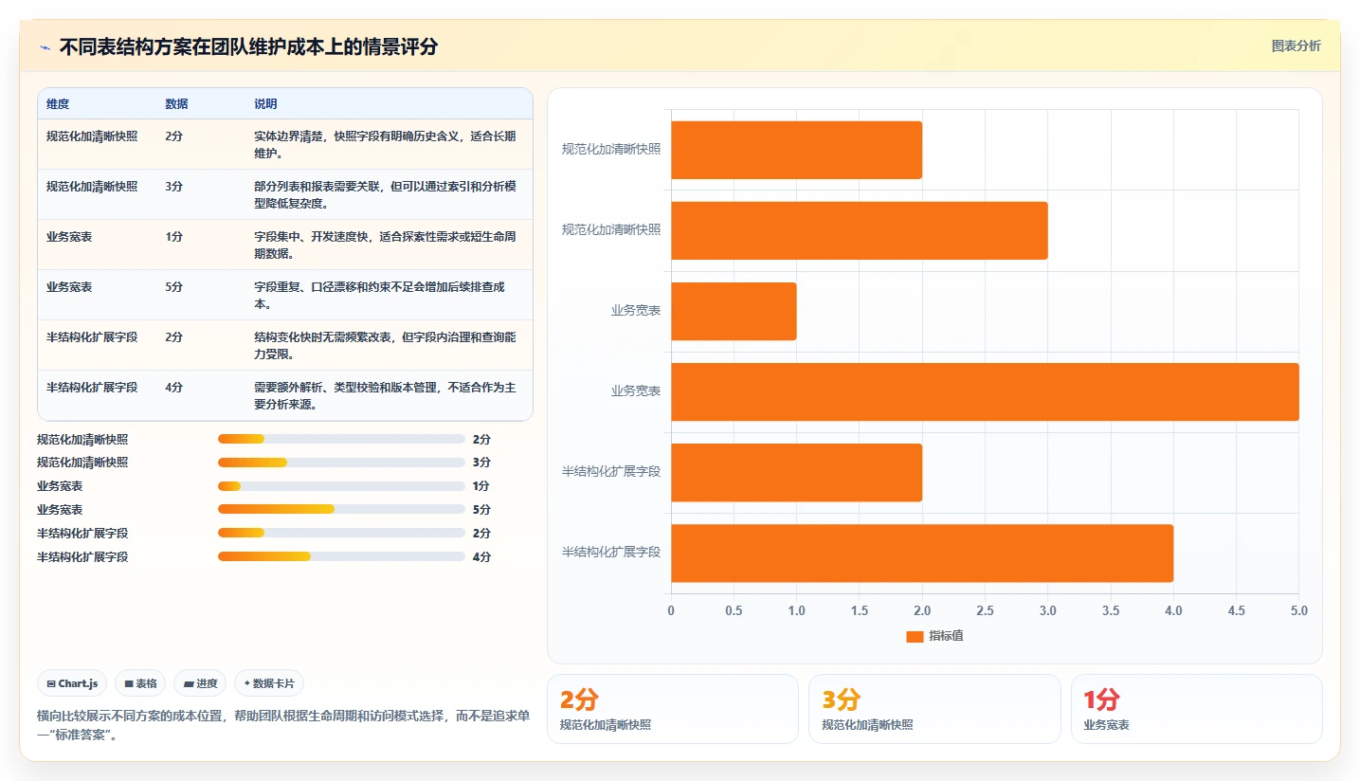Click the 业务宽表 chart bar reaching 1.0
This screenshot has height=781, width=1360.
[x=734, y=311]
